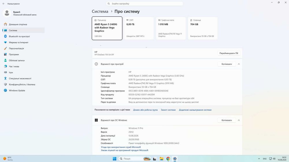Open the volume speaker tray icon

(x=274, y=159)
